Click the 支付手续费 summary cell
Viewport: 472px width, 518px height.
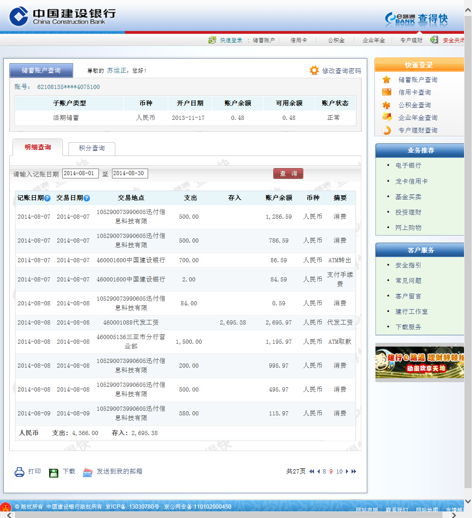pos(340,279)
